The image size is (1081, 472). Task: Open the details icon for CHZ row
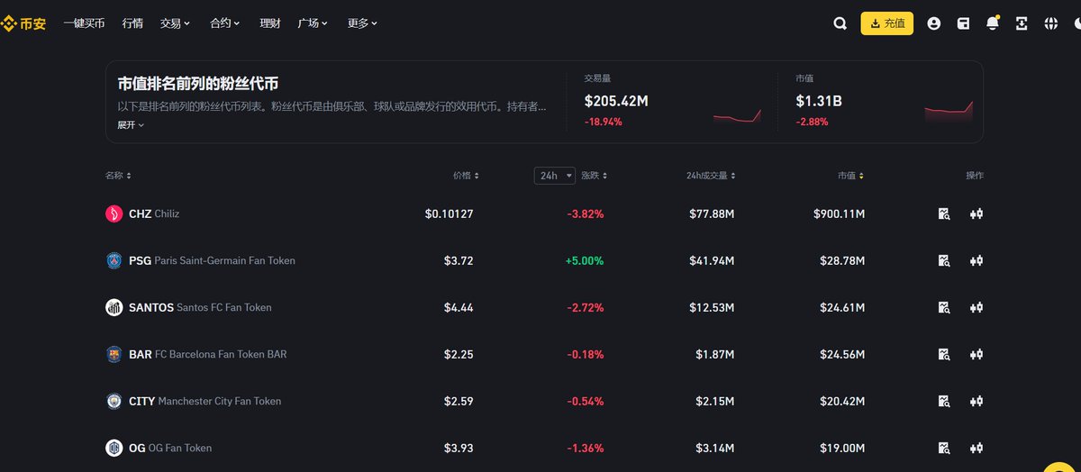[944, 213]
